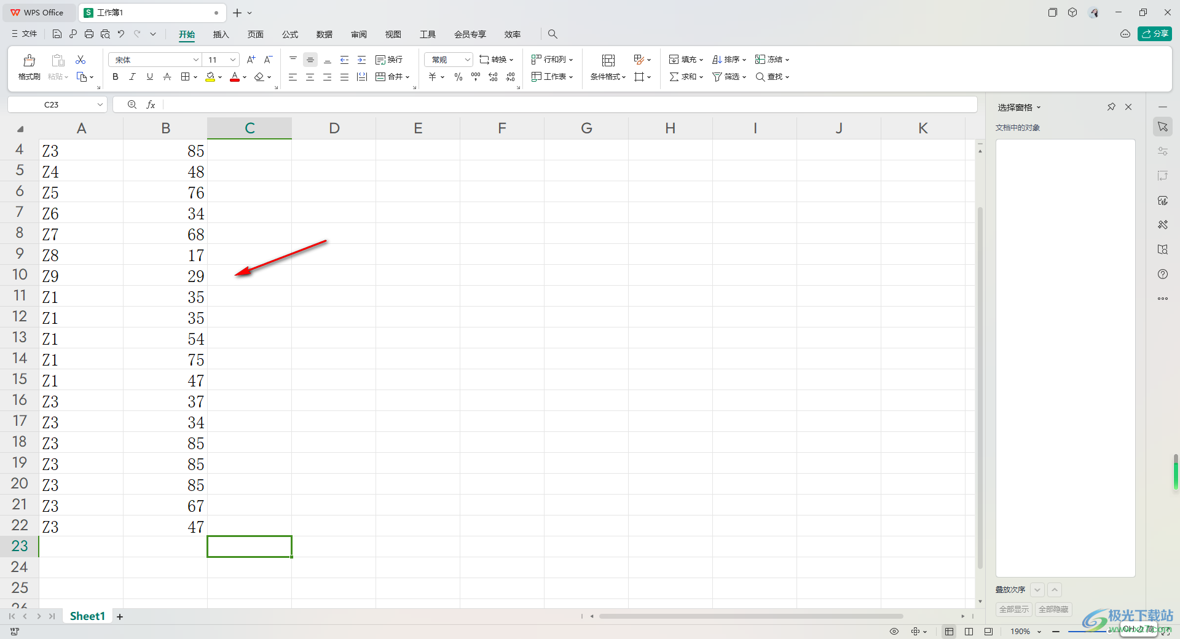Open the help icon in right sidebar

pos(1163,274)
